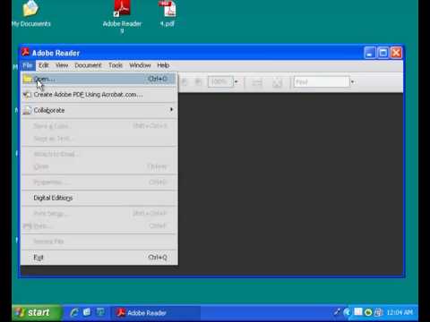Open the Window menu
This screenshot has width=430, height=322.
click(x=140, y=65)
